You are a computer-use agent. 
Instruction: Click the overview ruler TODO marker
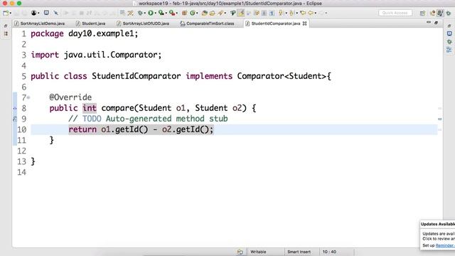click(x=439, y=119)
